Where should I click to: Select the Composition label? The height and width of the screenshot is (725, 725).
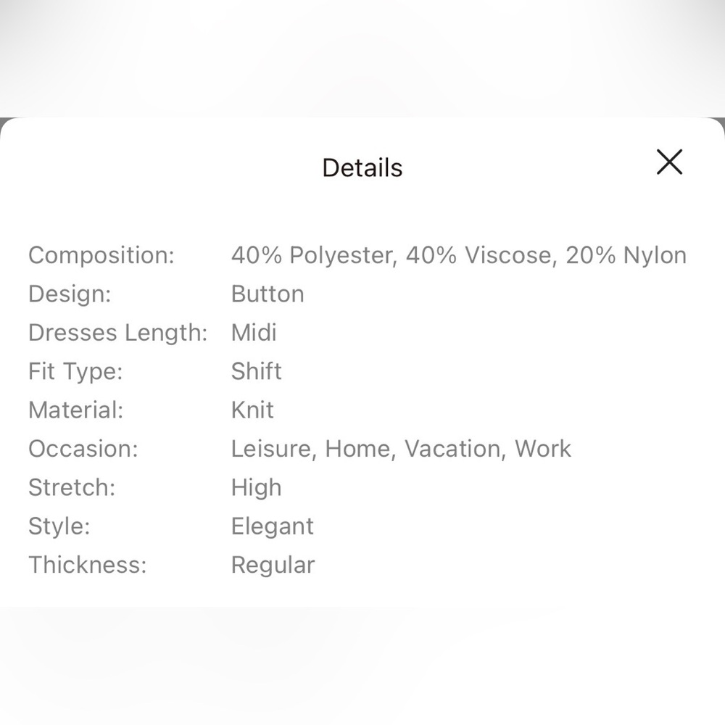tap(101, 255)
